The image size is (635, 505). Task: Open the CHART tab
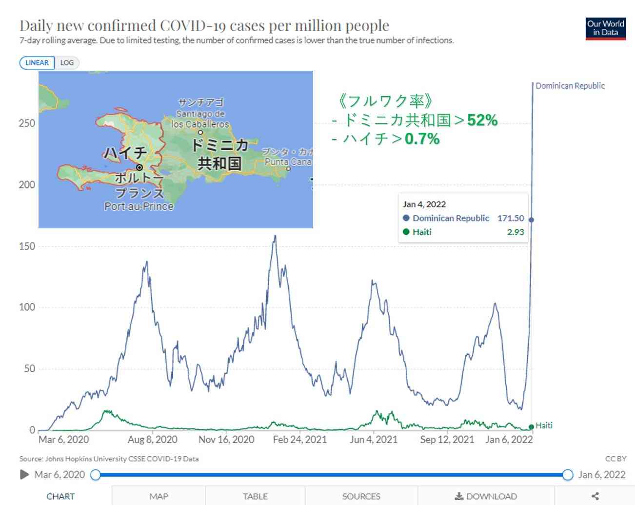[60, 496]
